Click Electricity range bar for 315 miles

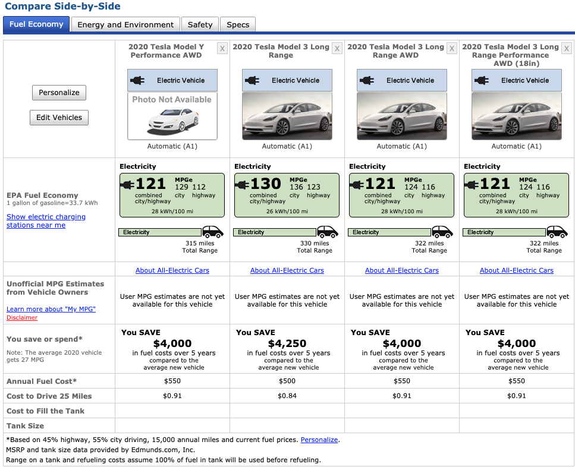tap(160, 232)
